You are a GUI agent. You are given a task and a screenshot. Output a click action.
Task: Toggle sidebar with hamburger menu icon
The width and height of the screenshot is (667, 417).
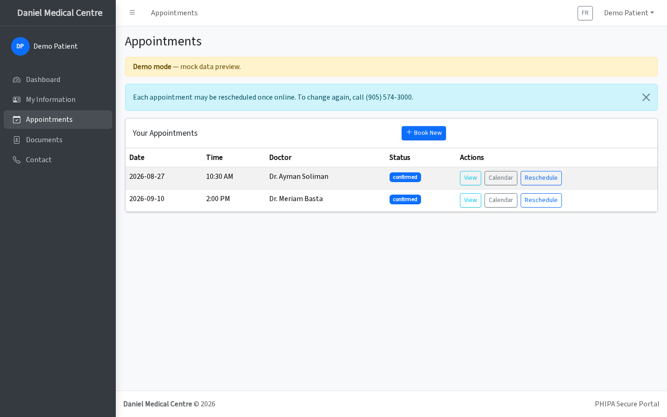click(x=132, y=13)
